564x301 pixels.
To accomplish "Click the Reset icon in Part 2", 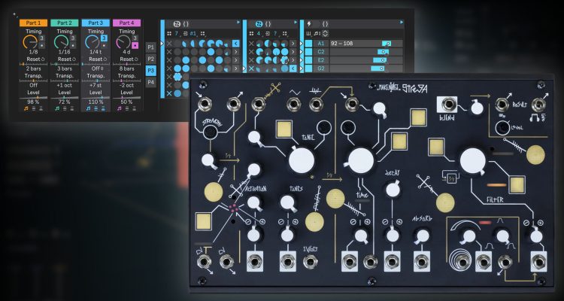I will (x=74, y=59).
